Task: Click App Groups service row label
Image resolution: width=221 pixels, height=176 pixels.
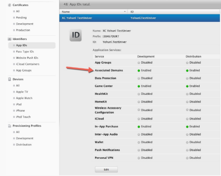Action: [103, 62]
